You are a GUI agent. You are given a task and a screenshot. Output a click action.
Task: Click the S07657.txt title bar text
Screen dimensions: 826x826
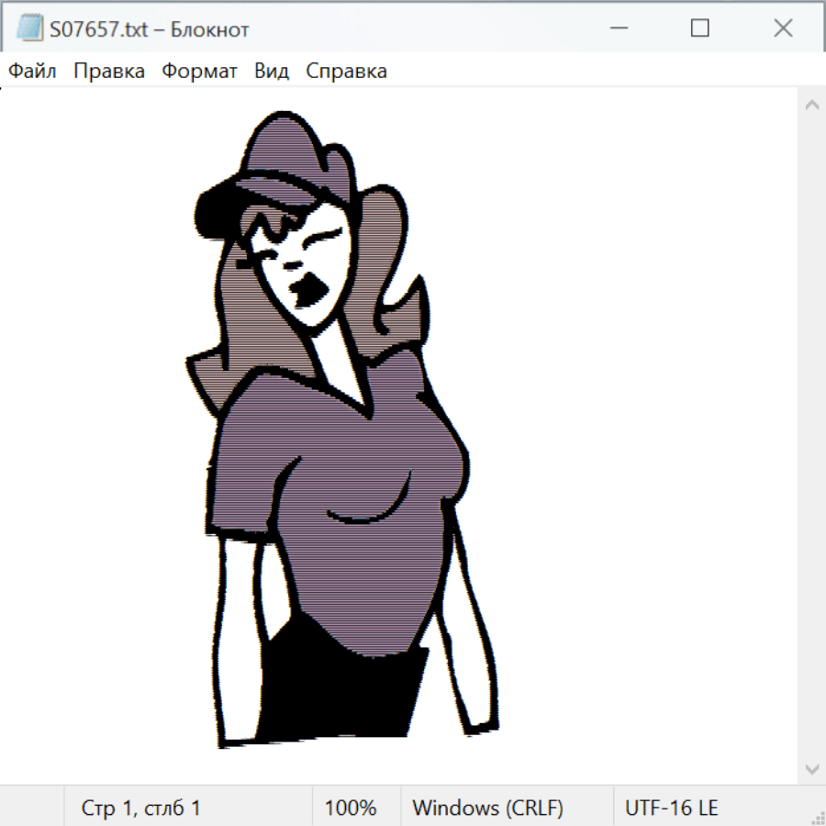(149, 29)
